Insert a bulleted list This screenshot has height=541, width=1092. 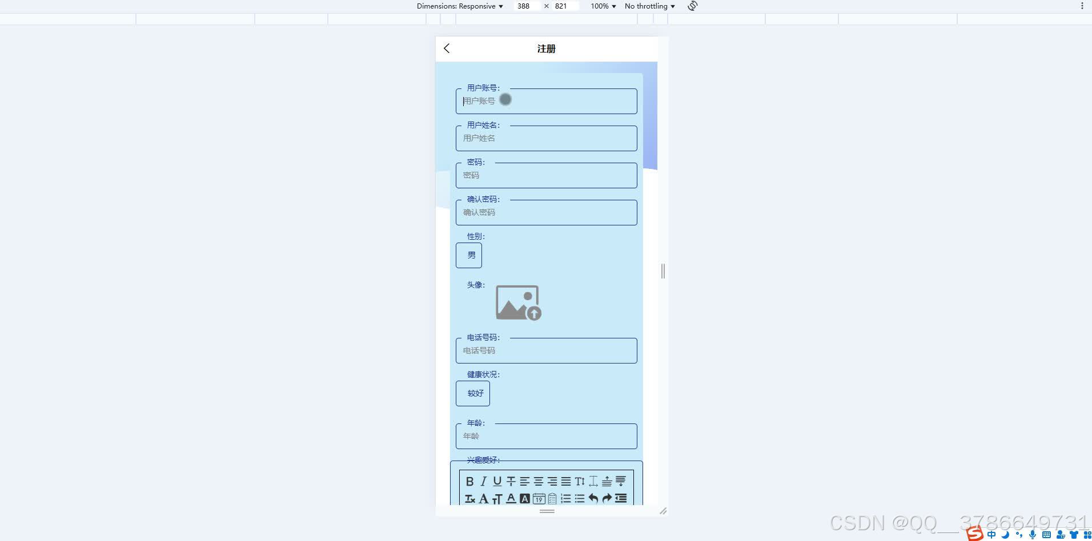(579, 499)
